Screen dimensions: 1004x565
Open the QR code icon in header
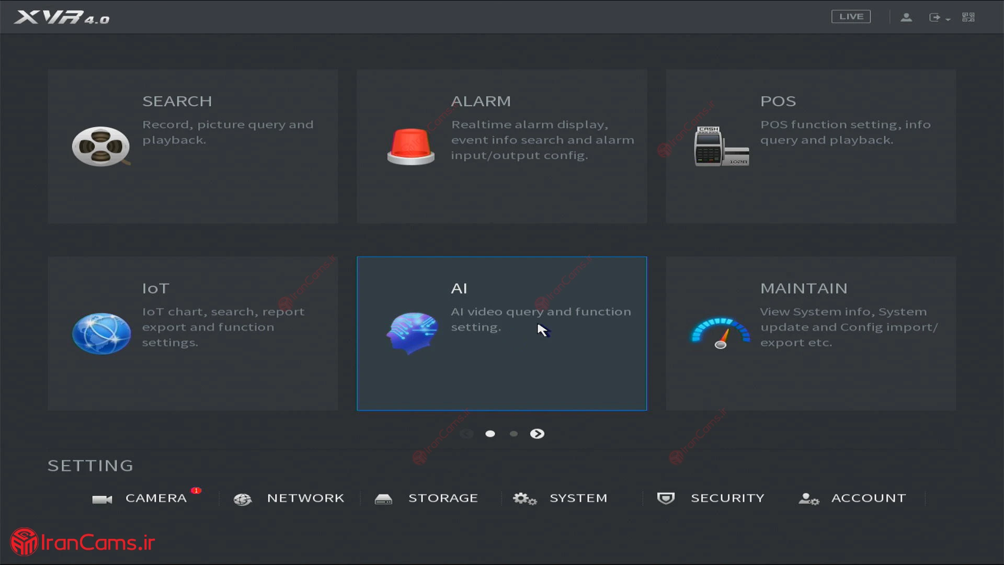968,17
